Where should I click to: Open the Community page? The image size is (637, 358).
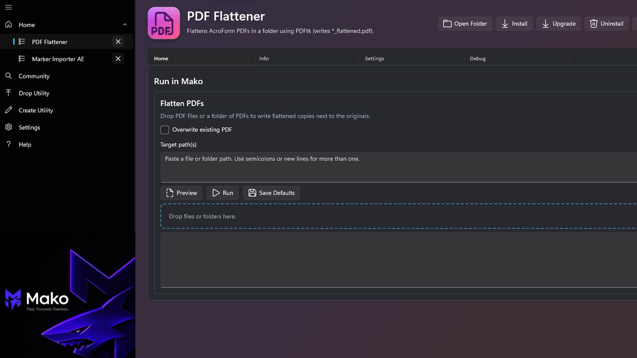67,76
